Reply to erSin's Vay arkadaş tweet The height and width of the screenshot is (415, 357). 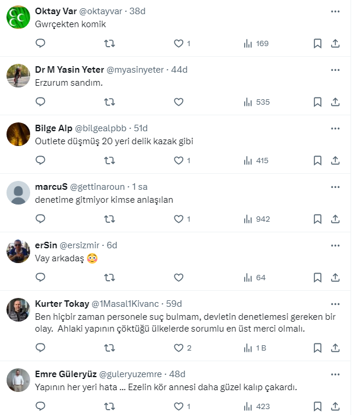(x=40, y=277)
